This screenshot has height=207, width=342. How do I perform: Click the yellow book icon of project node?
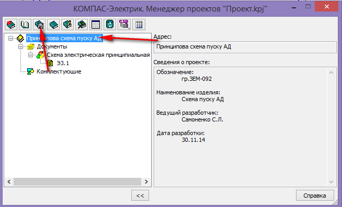(x=20, y=38)
